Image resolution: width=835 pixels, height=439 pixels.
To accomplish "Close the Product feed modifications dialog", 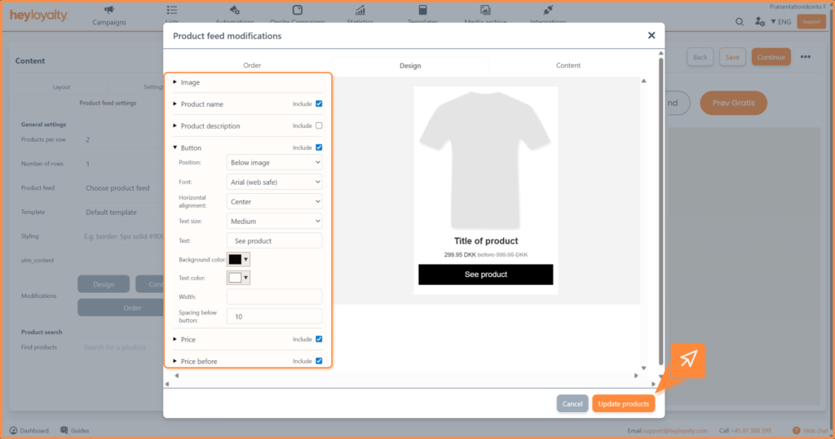I will 651,36.
